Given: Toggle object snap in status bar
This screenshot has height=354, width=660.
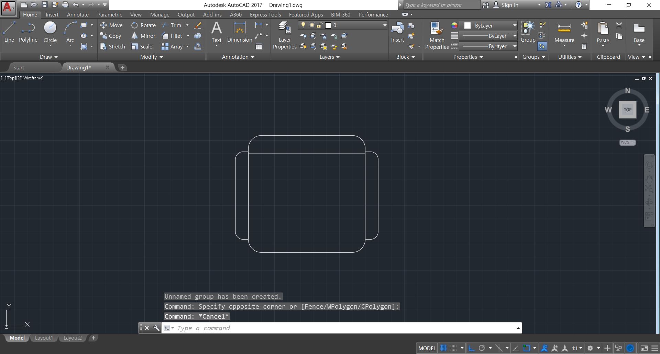Looking at the screenshot, I should coord(527,348).
